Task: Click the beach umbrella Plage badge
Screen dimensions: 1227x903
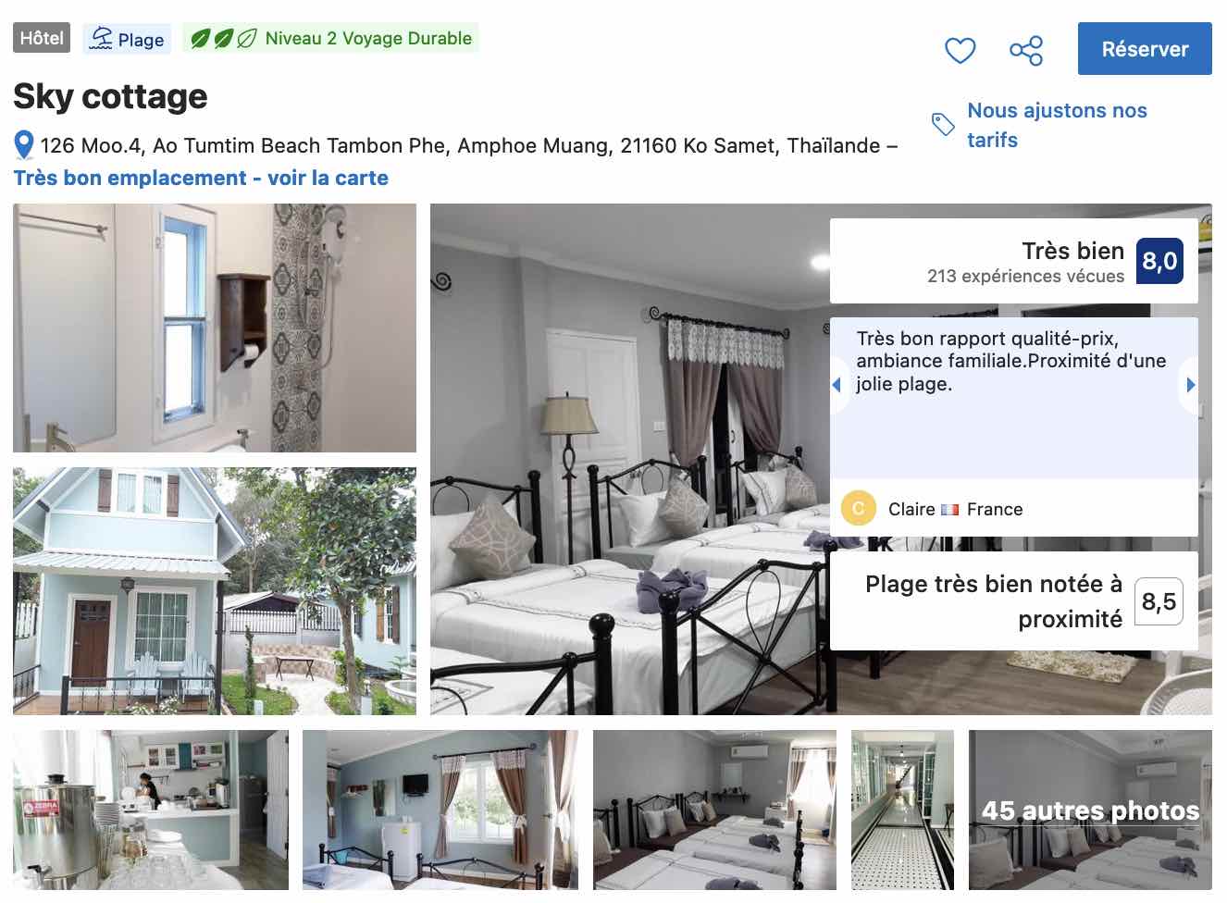Action: click(128, 39)
